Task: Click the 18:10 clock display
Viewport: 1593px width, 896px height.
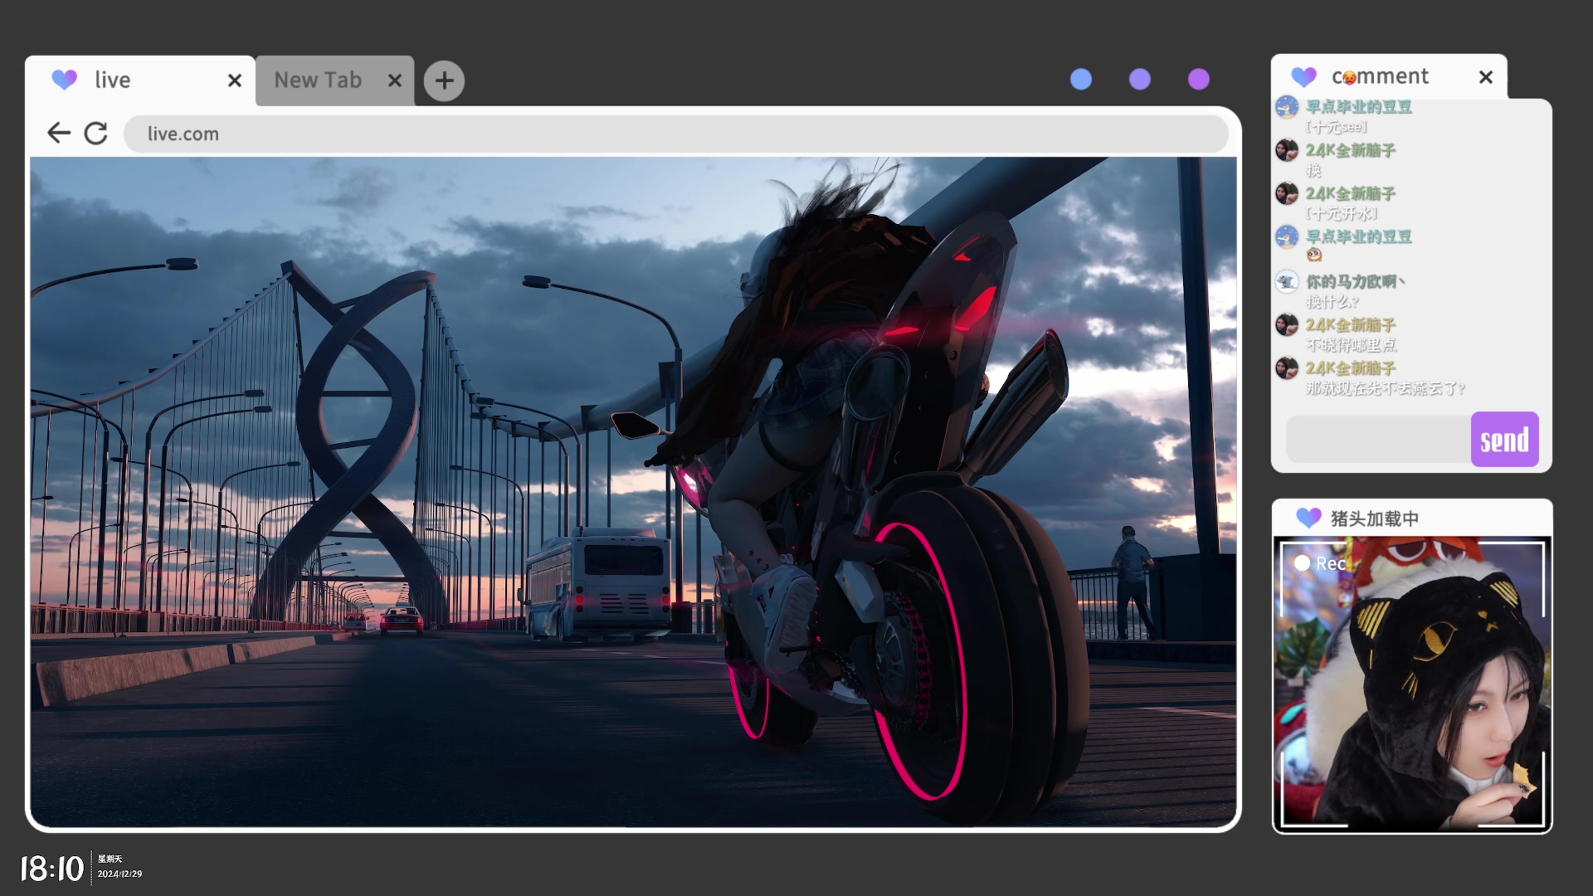Action: click(x=51, y=869)
